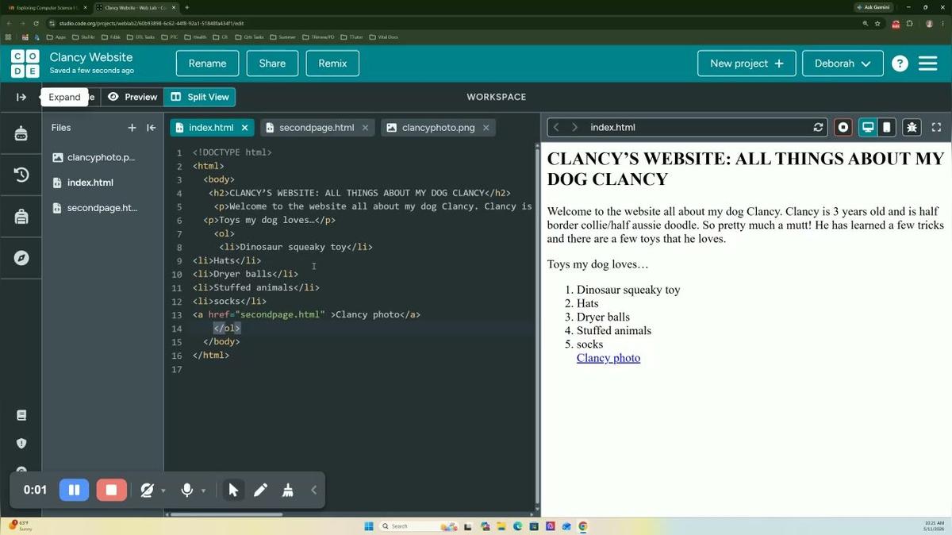Enter fullscreen preview mode
Image resolution: width=952 pixels, height=535 pixels.
pyautogui.click(x=936, y=127)
